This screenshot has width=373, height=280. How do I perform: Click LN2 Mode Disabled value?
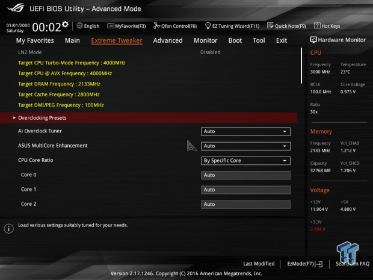(211, 52)
